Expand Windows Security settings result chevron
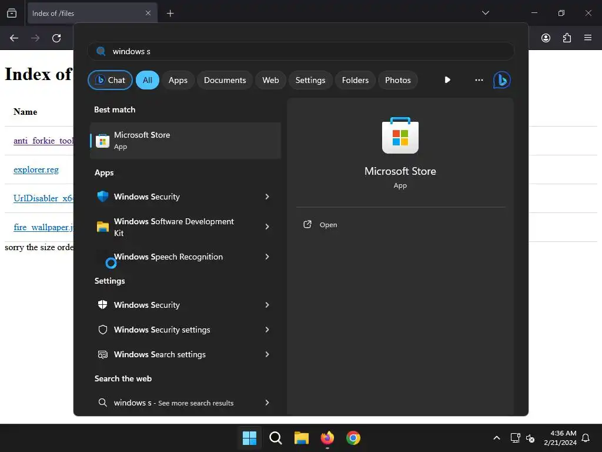This screenshot has width=602, height=452. pos(267,305)
